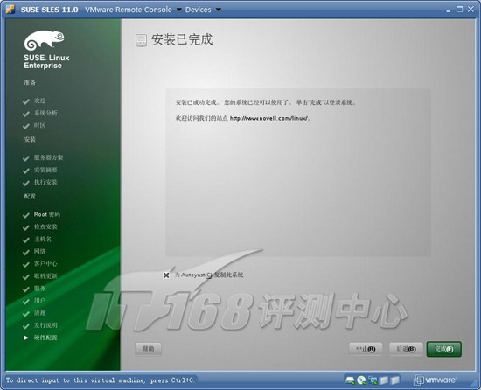Click the hard disk device status icon
The height and width of the screenshot is (390, 481).
350,380
